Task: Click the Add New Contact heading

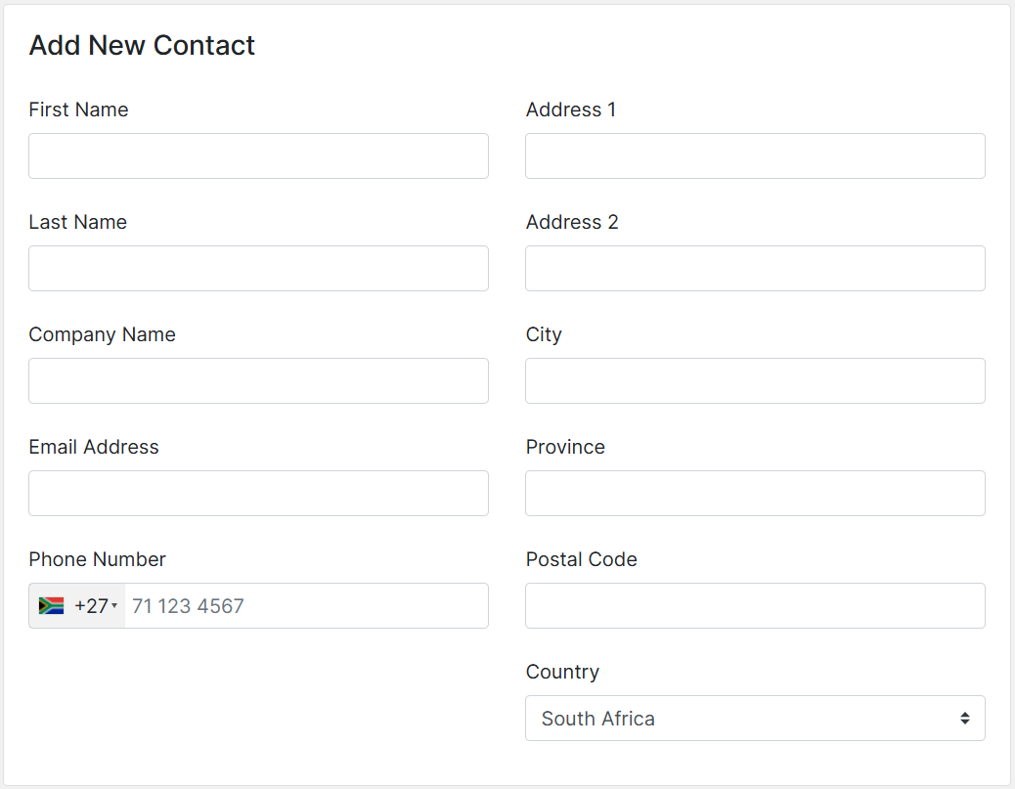Action: (x=142, y=45)
